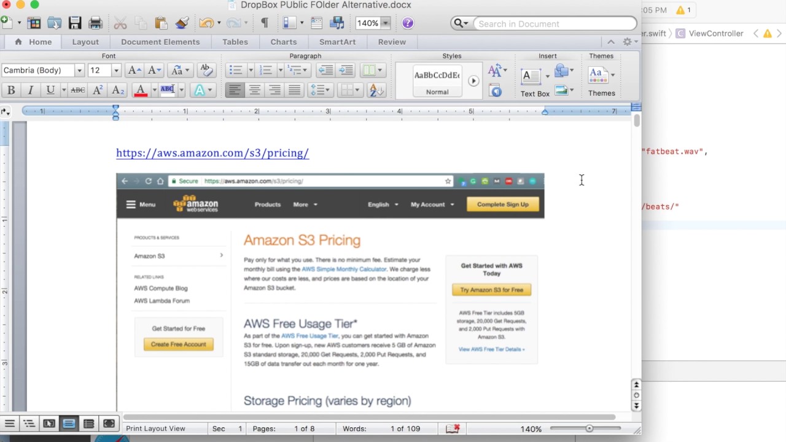Increase font size with the grow font icon
786x442 pixels.
[x=134, y=70]
